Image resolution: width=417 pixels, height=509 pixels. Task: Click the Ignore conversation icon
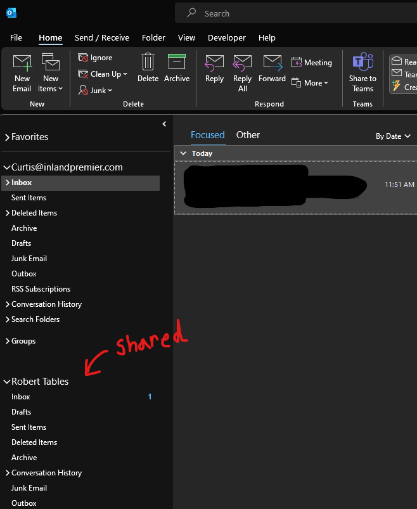[83, 58]
